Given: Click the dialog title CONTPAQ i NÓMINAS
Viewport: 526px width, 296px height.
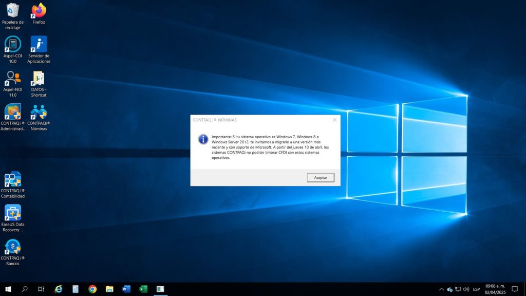Looking at the screenshot, I should pos(215,120).
